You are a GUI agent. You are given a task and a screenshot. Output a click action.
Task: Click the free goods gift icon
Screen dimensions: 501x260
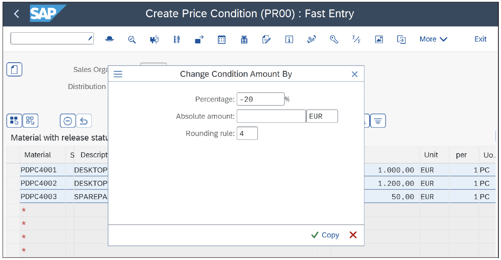tap(244, 39)
